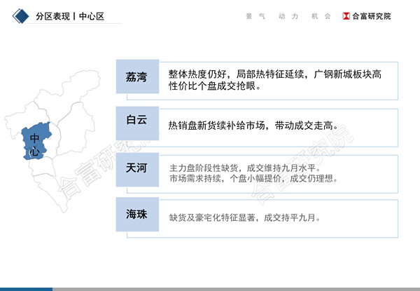The width and height of the screenshot is (420, 291).
Task: Click the blue 中心 region on the map
Action: coord(36,142)
